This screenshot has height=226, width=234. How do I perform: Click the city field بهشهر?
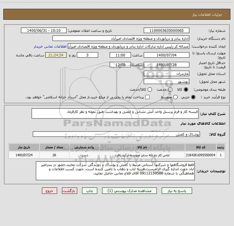(167, 81)
